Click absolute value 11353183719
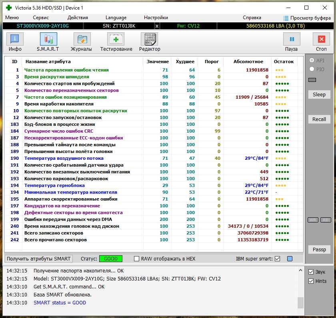Viewport: 336px width, 318px height. click(253, 240)
